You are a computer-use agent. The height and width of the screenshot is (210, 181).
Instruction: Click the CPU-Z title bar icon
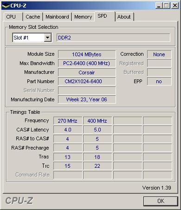[6, 6]
